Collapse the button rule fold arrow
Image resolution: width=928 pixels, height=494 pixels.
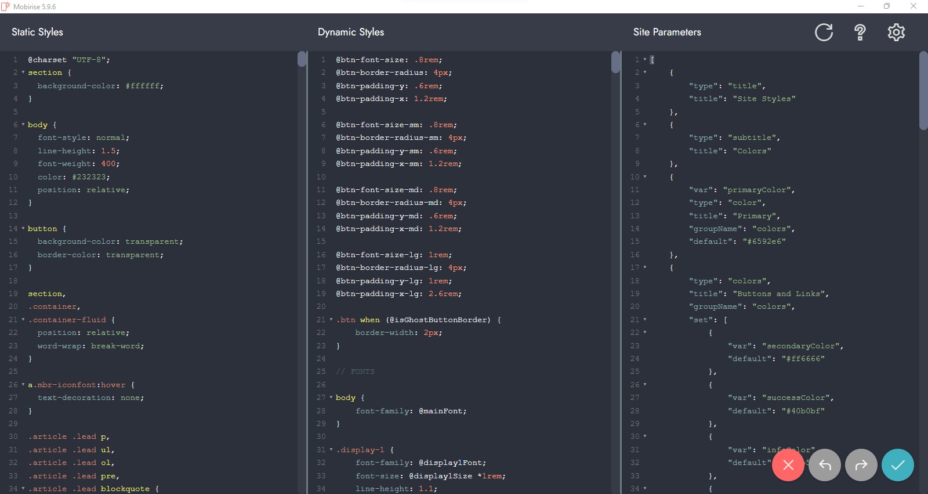[x=23, y=229]
